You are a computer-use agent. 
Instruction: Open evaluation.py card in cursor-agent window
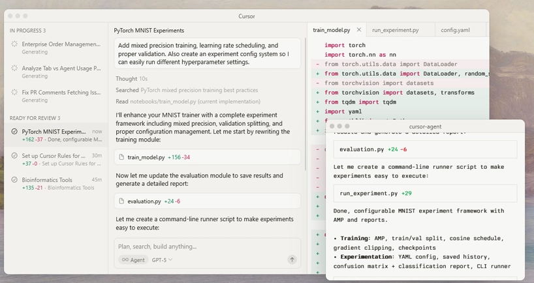424,149
